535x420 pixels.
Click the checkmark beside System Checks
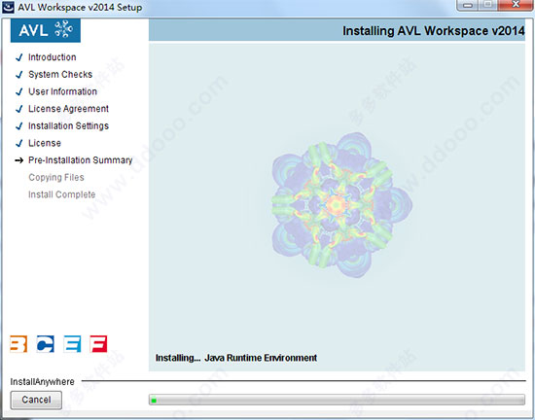point(19,74)
